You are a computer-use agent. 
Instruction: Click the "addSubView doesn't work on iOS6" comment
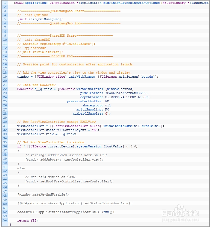[x=66, y=155]
